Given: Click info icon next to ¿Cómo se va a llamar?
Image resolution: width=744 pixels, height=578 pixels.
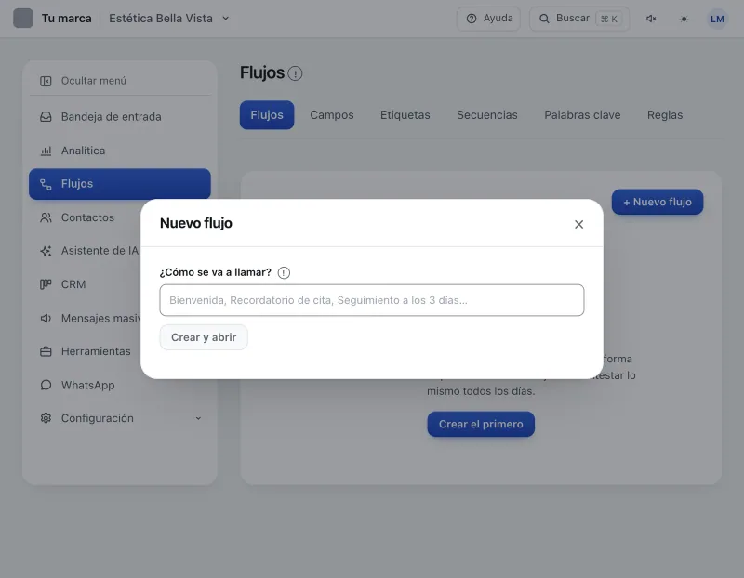Looking at the screenshot, I should pos(284,272).
